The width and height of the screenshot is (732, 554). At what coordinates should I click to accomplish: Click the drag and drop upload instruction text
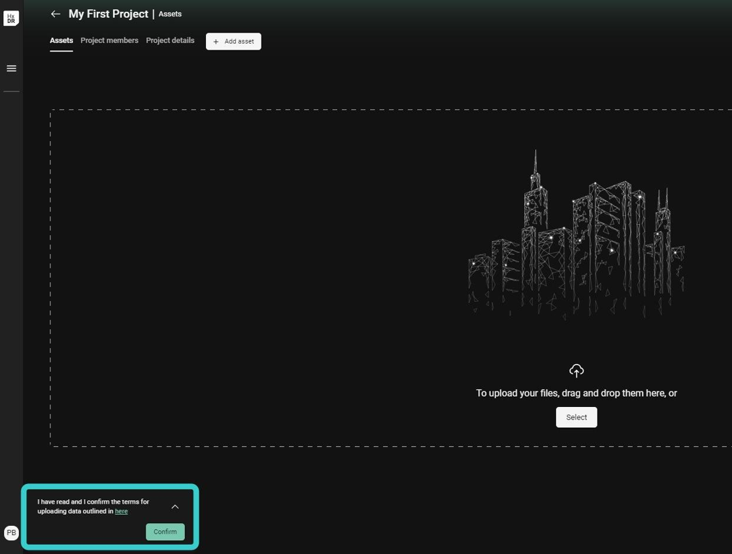pos(576,393)
